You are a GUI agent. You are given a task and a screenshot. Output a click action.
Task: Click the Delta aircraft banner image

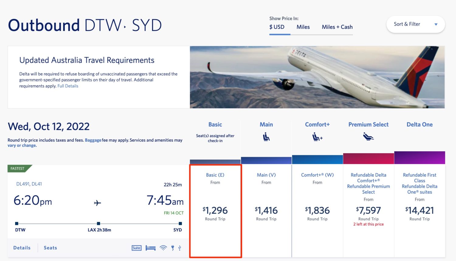tap(317, 77)
